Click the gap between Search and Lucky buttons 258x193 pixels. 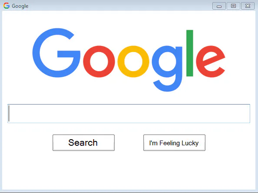(x=129, y=143)
